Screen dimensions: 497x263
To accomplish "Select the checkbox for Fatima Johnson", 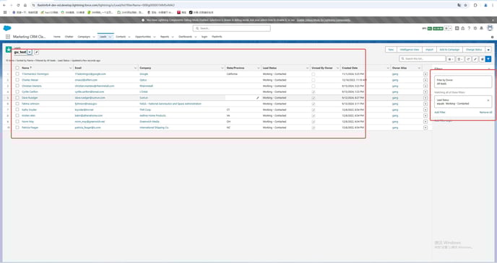I will coord(17,104).
